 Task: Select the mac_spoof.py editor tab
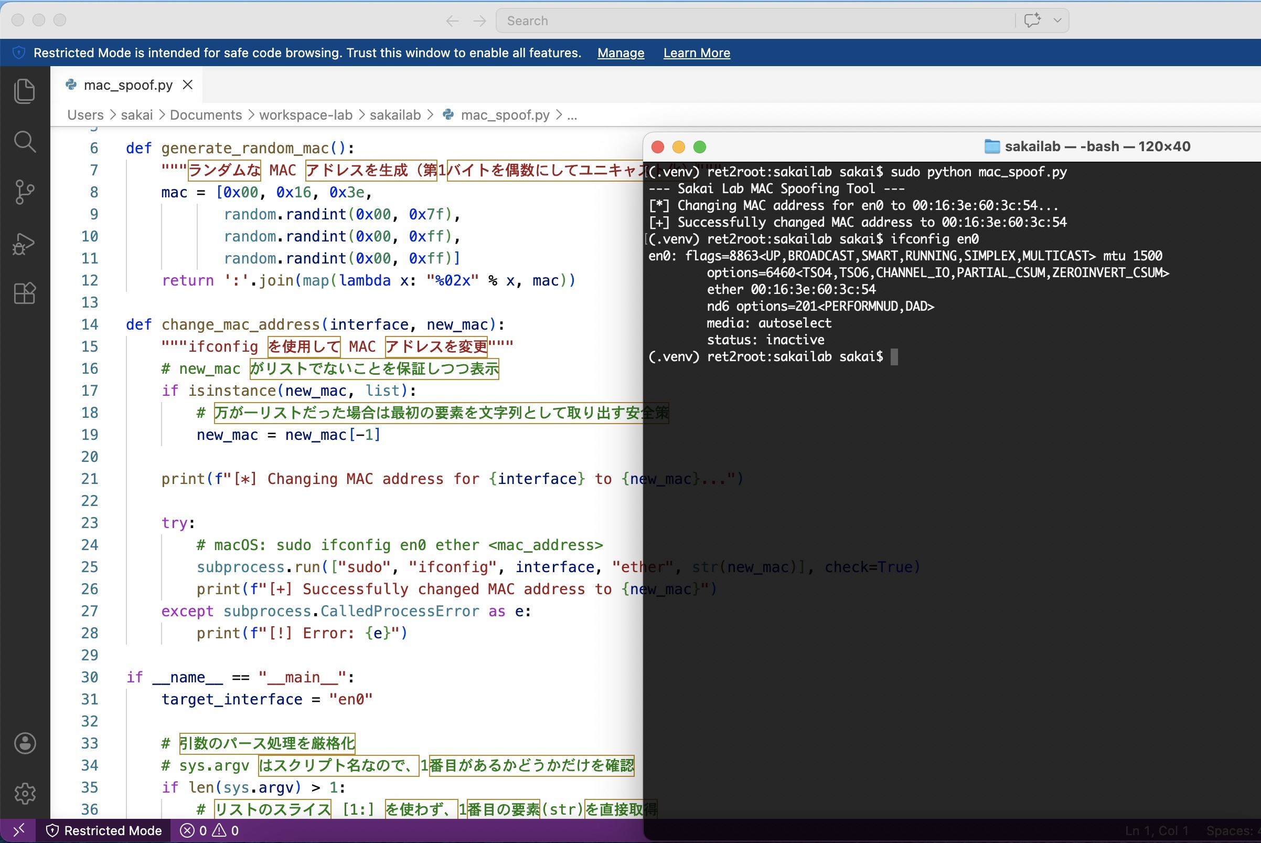point(128,85)
